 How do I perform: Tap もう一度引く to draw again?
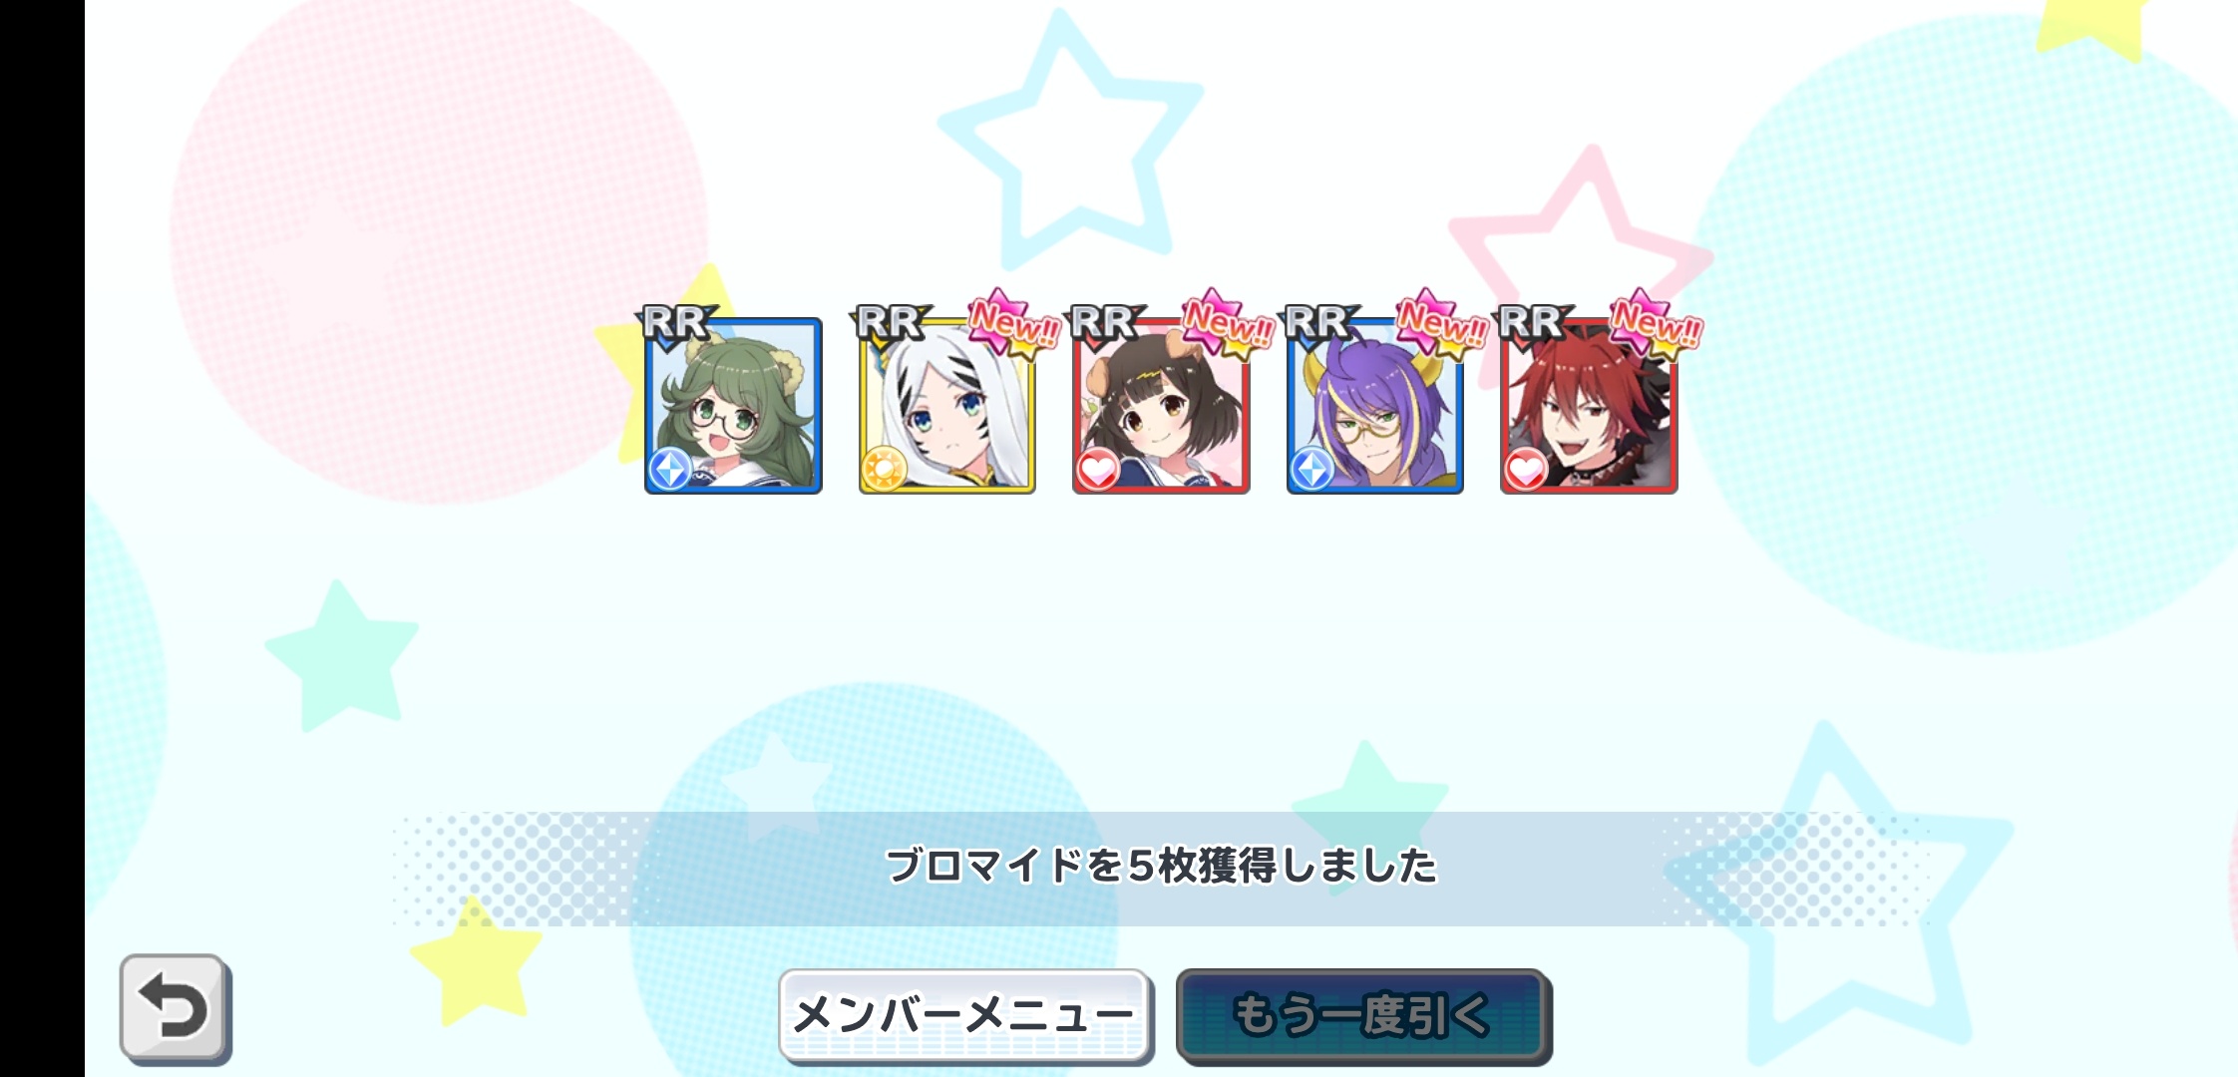pos(1363,1016)
